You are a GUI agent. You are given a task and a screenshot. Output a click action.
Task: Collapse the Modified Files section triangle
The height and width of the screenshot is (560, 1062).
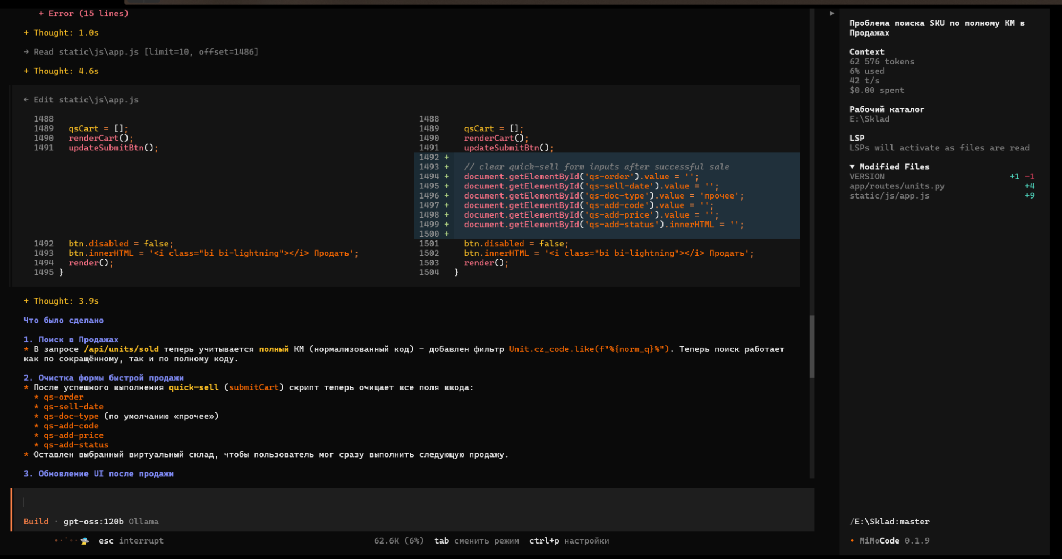click(852, 167)
